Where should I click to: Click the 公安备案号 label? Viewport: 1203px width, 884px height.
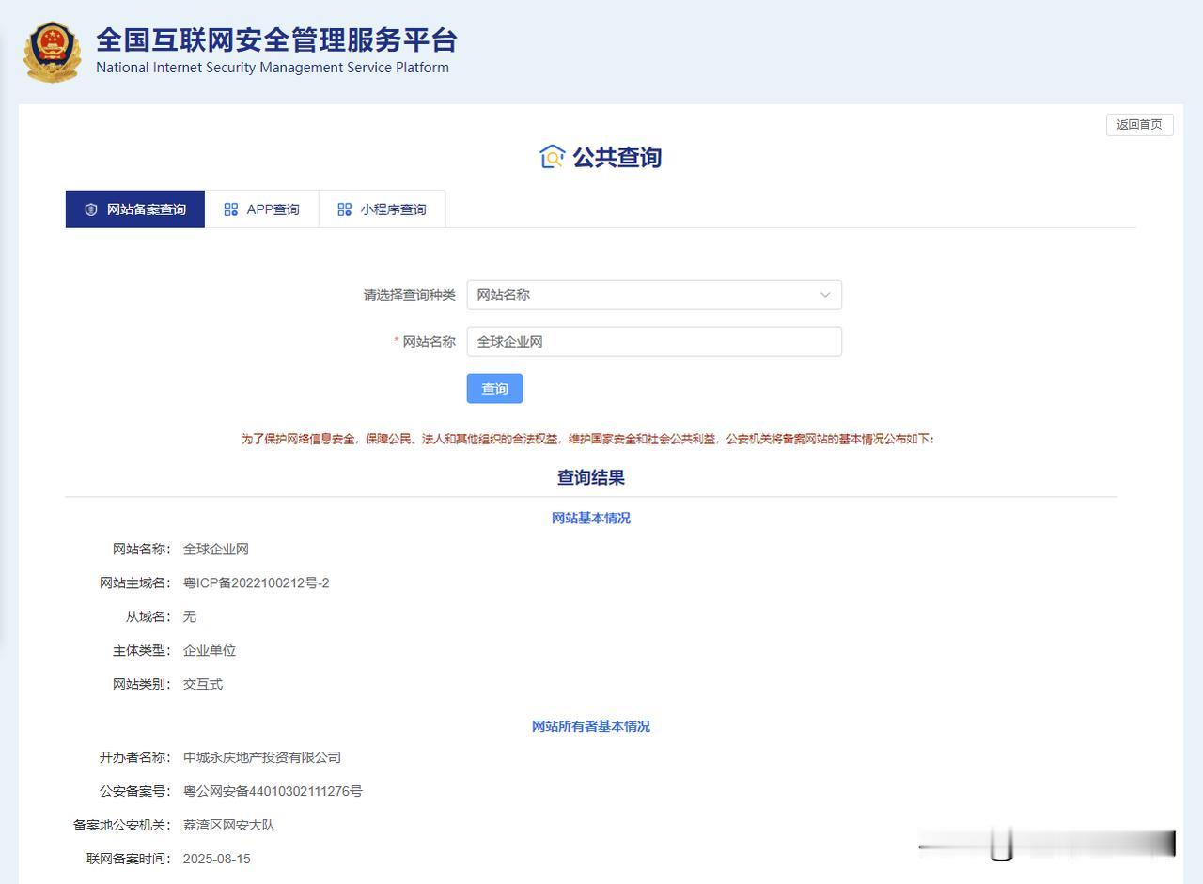point(133,792)
